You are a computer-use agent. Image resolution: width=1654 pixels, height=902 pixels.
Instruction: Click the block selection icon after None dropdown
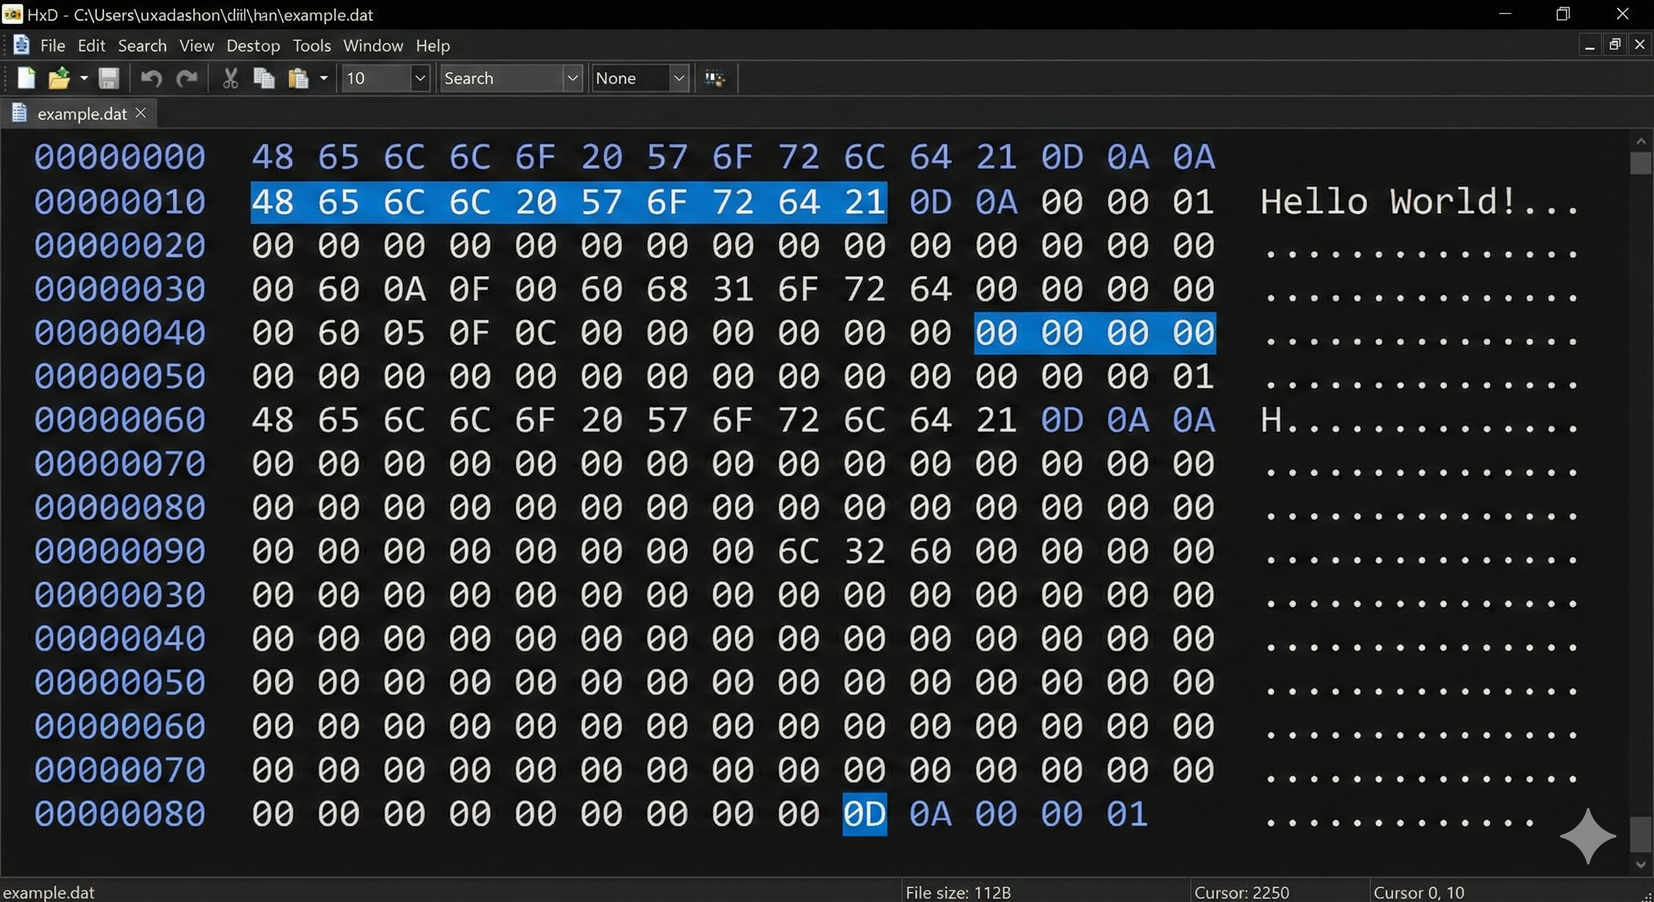715,78
